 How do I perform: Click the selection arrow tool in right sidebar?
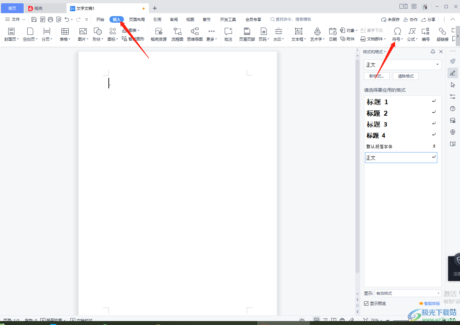coord(453,85)
